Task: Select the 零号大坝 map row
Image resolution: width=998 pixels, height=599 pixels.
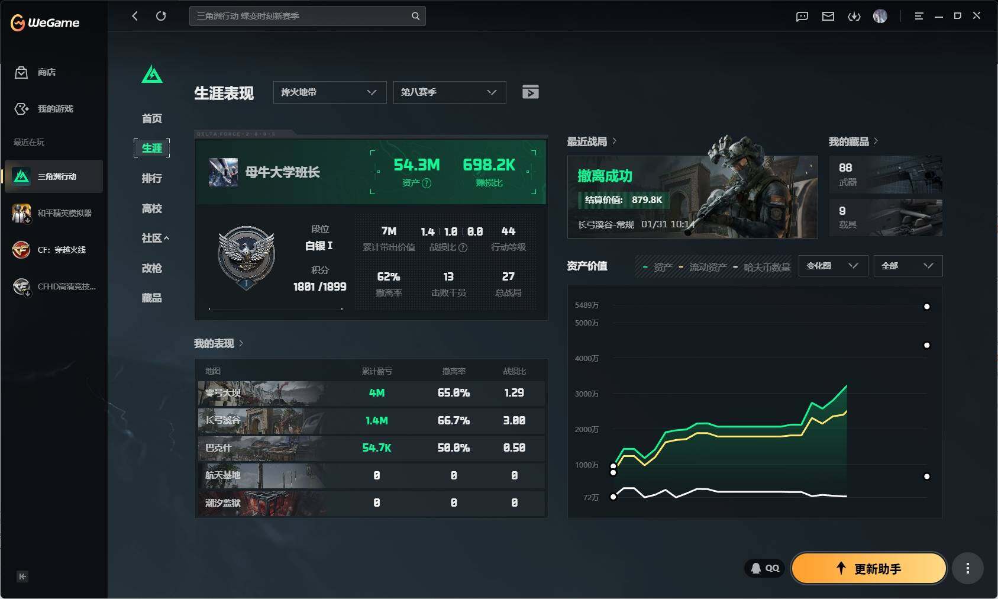Action: tap(371, 393)
